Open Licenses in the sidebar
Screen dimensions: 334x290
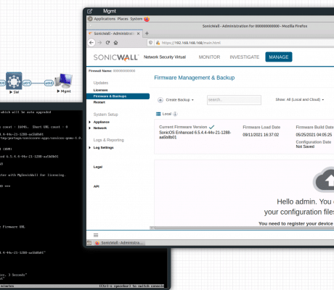(100, 90)
